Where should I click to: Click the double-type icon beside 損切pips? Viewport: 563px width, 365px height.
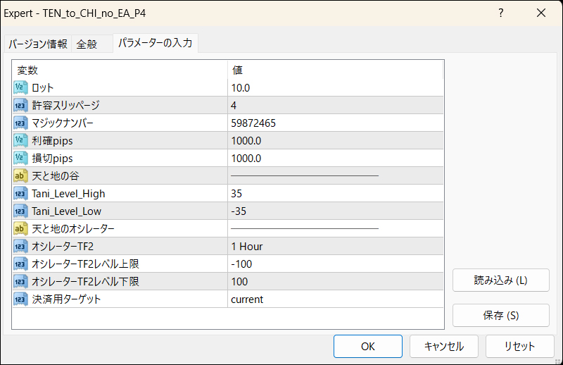point(20,159)
